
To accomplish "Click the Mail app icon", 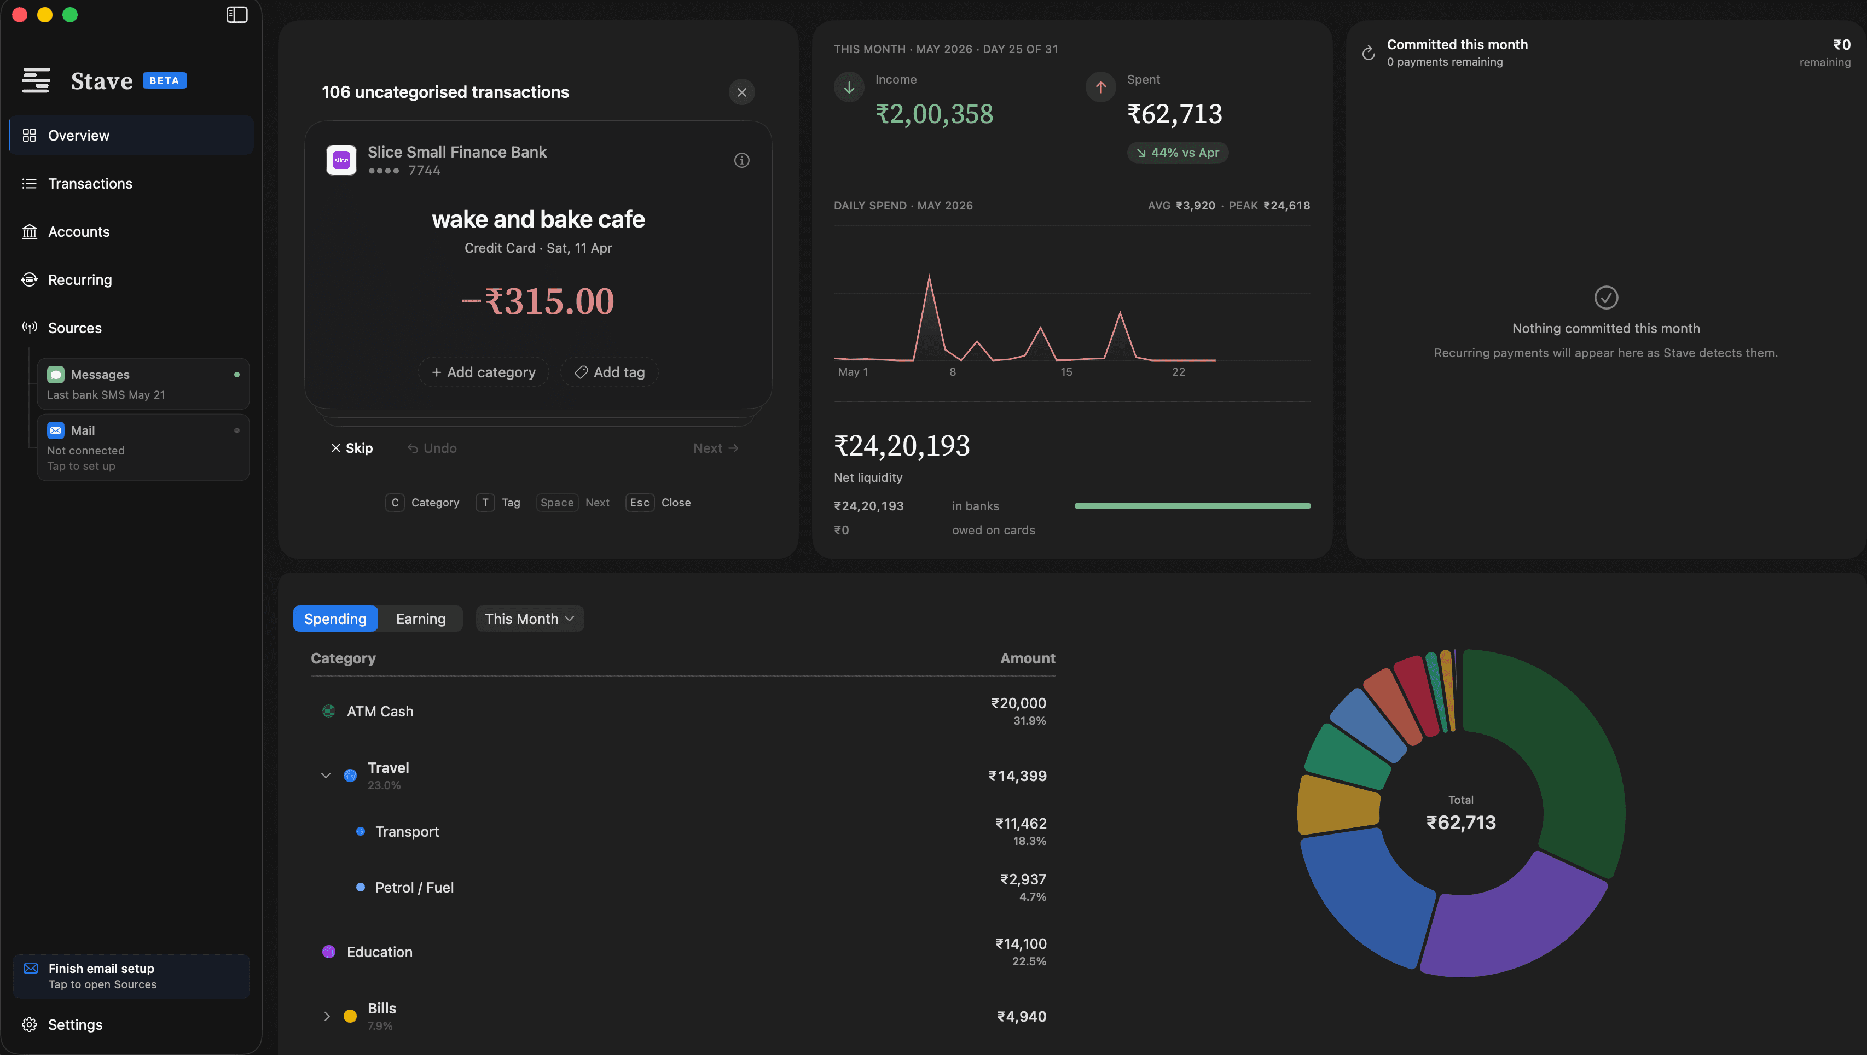I will pyautogui.click(x=56, y=430).
